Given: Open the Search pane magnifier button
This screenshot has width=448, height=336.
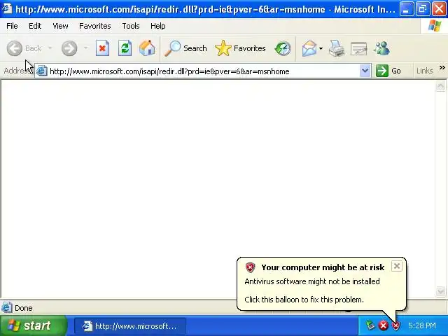Looking at the screenshot, I should point(185,48).
